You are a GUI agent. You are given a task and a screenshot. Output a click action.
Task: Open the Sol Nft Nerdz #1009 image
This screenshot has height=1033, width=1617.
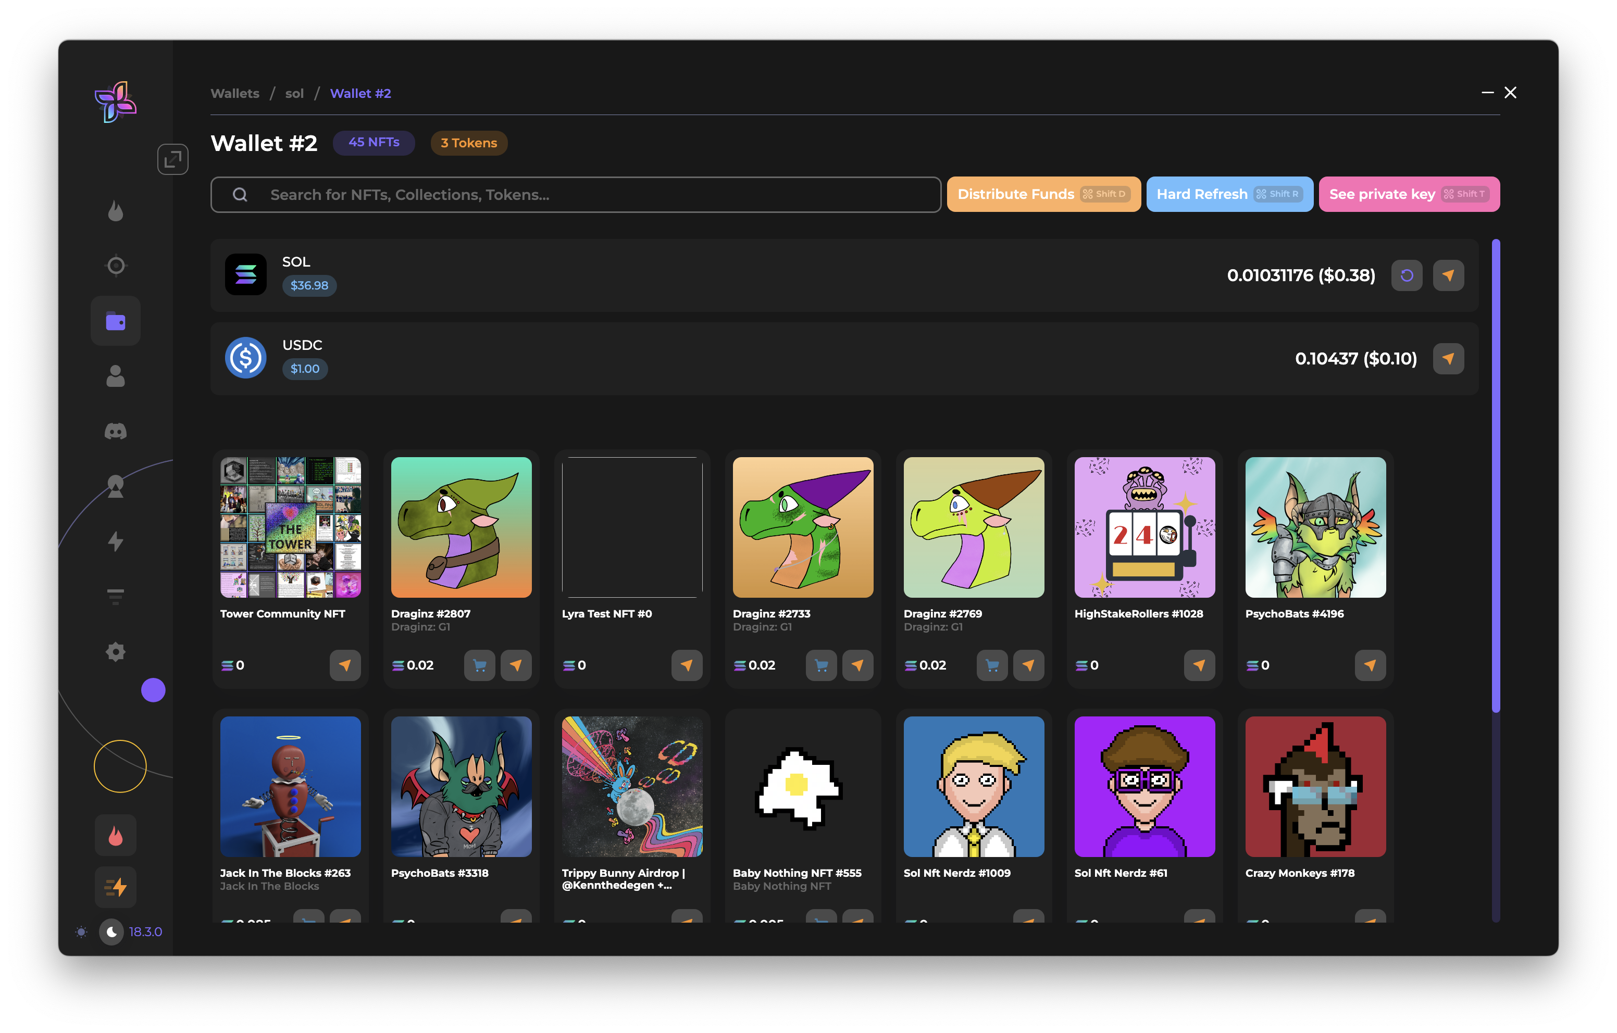[974, 786]
